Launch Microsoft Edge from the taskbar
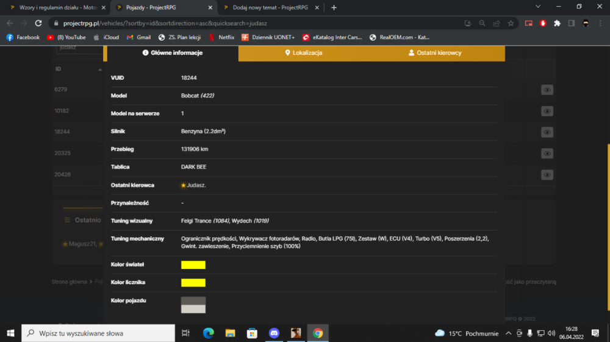Image resolution: width=610 pixels, height=342 pixels. coord(209,333)
